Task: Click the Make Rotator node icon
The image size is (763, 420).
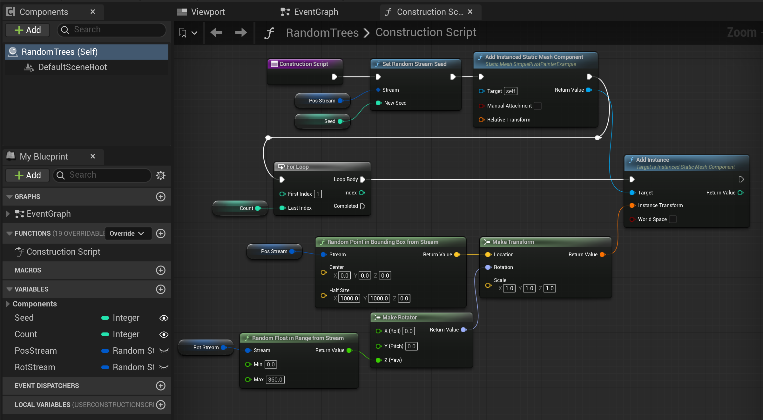Action: click(377, 318)
